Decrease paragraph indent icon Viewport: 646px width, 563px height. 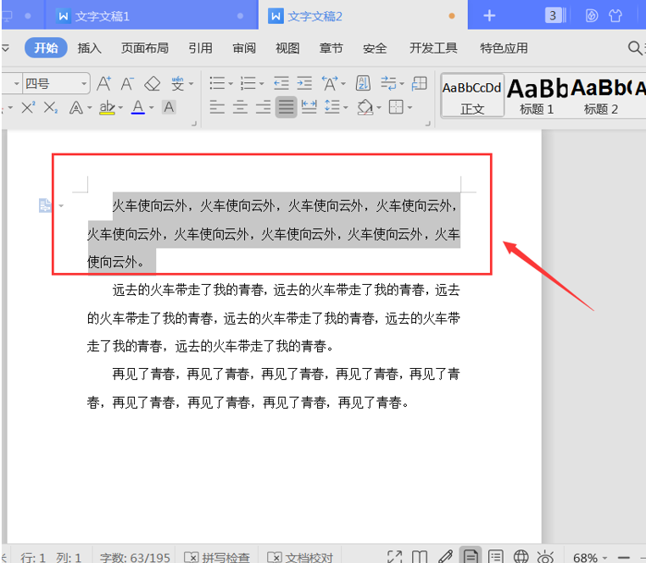281,84
